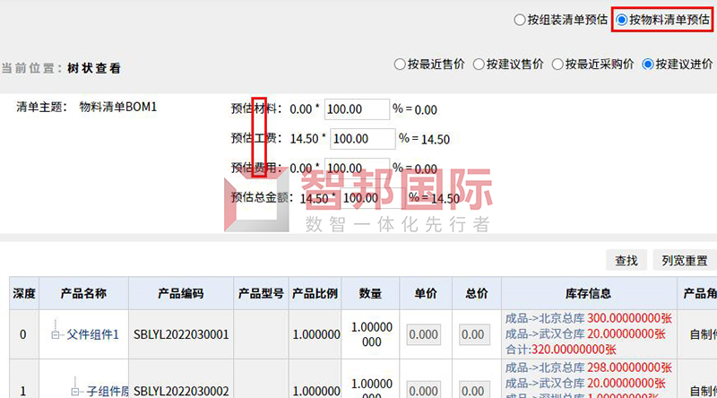The height and width of the screenshot is (398, 717).
Task: Collapse the 父件组件1 tree node icon
Action: point(56,335)
